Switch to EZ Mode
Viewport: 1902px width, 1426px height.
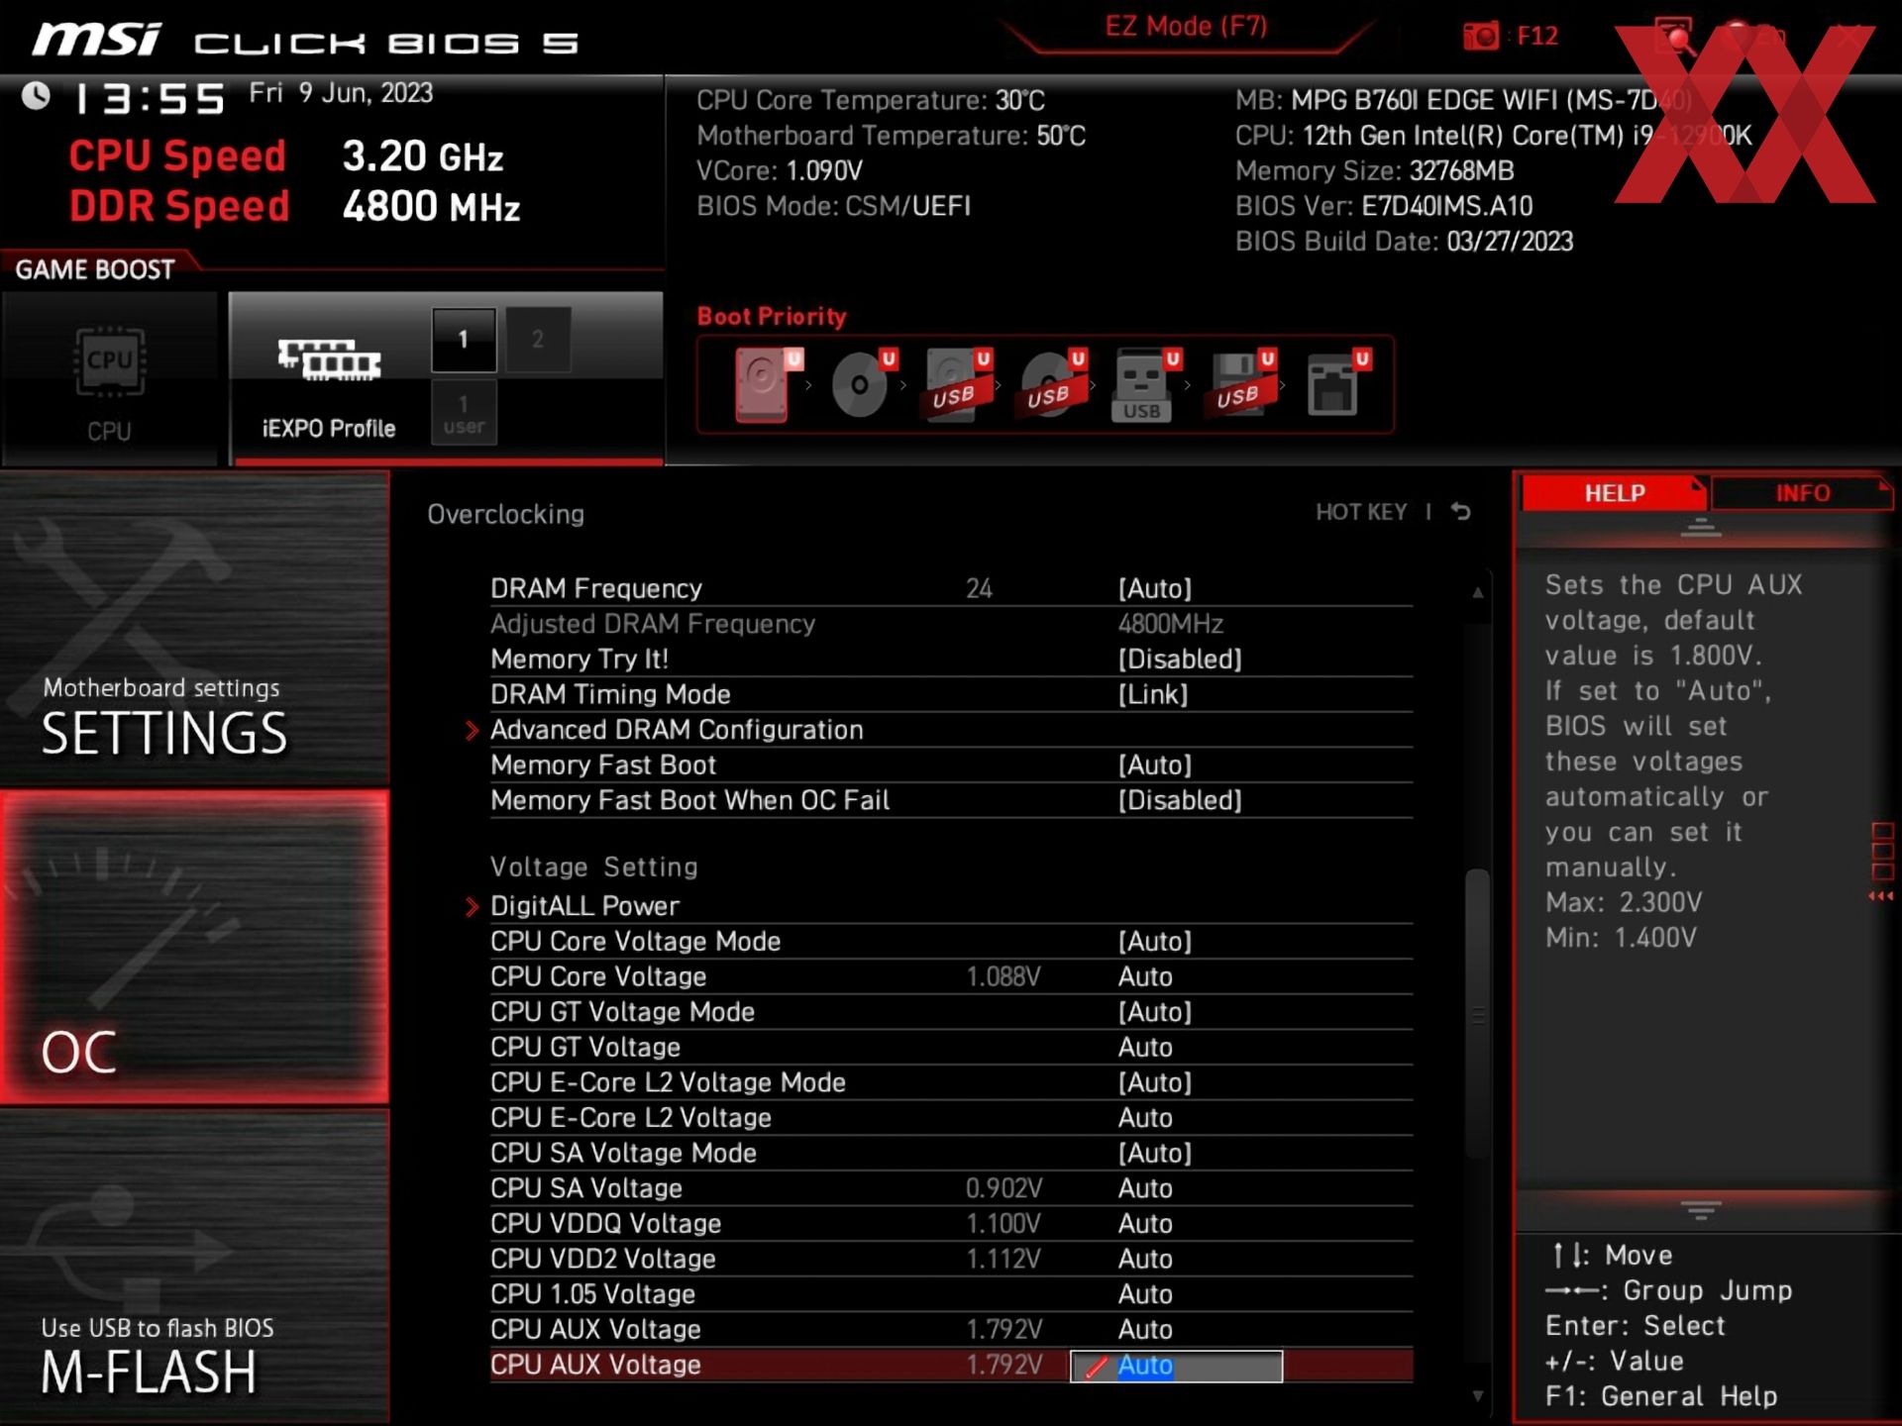(1188, 26)
